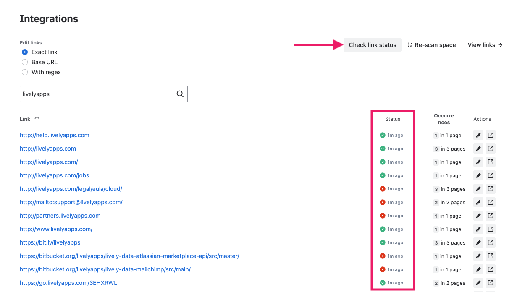Image resolution: width=525 pixels, height=292 pixels.
Task: Sort by Link column arrow
Action: [37, 119]
